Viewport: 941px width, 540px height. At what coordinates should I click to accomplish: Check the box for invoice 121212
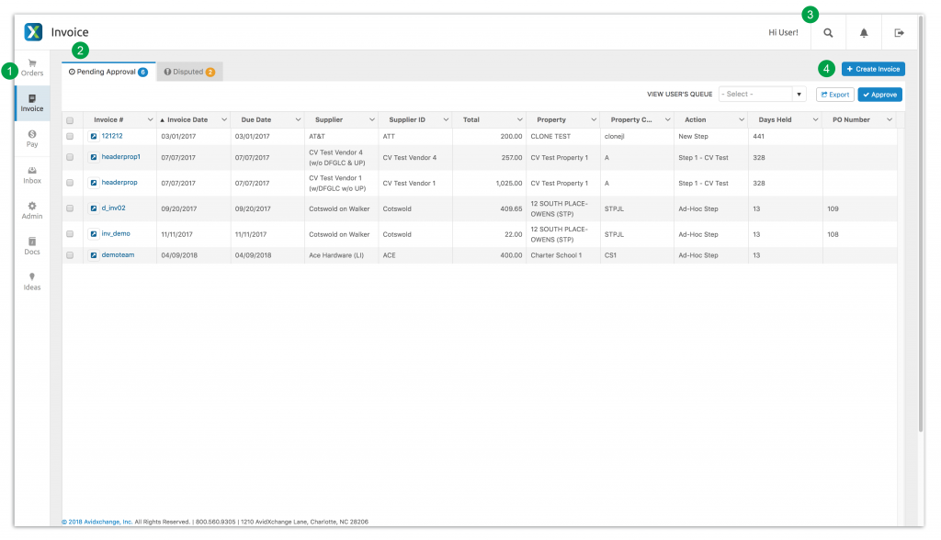pos(70,136)
